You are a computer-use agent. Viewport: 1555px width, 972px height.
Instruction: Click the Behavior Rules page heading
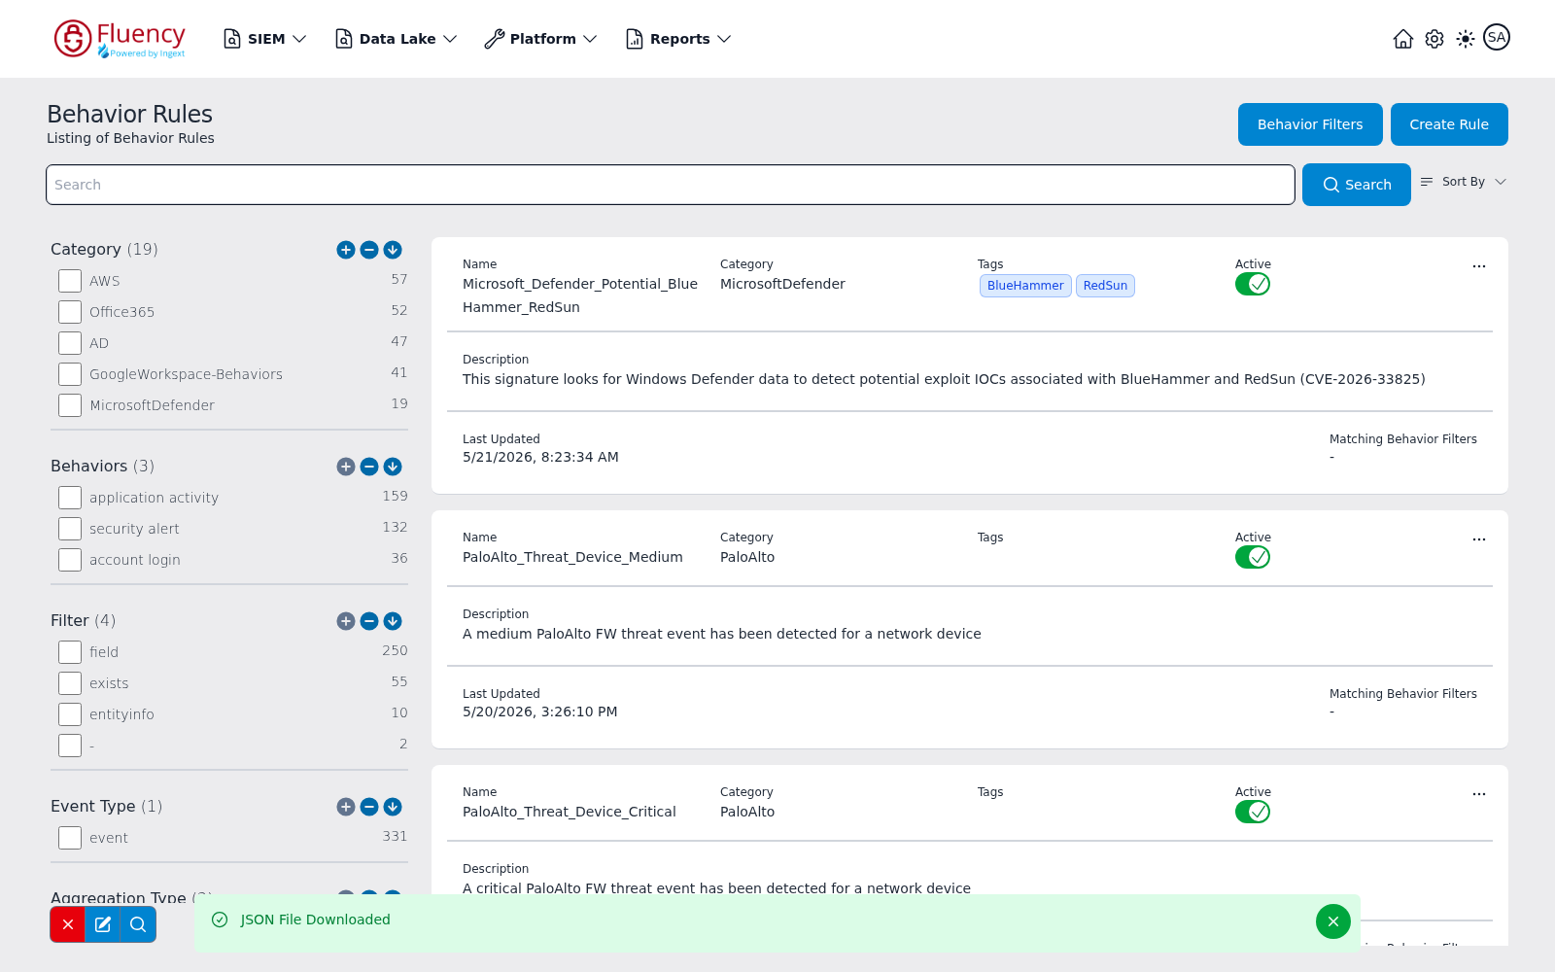[129, 114]
